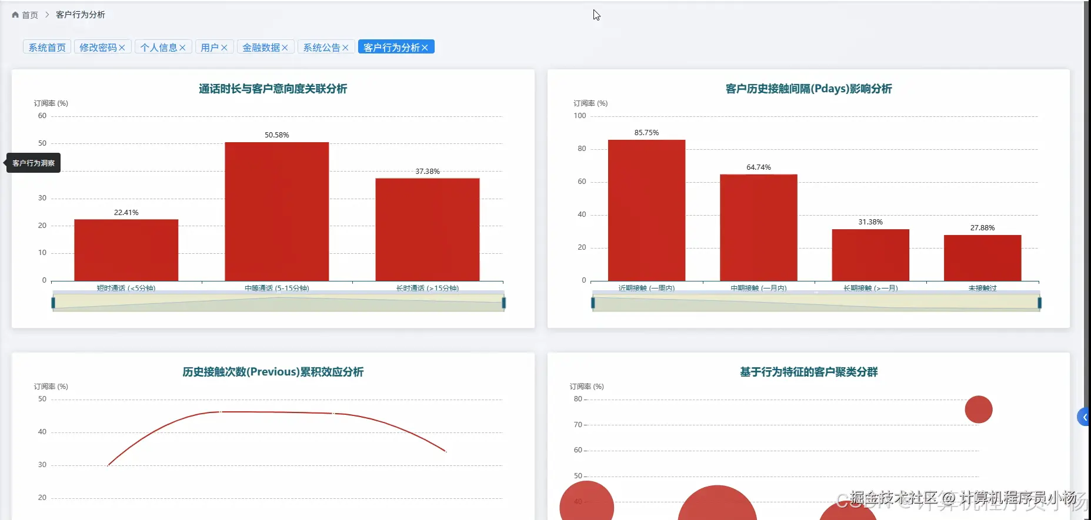
Task: Click the 22.41% value label
Action: [x=126, y=213]
